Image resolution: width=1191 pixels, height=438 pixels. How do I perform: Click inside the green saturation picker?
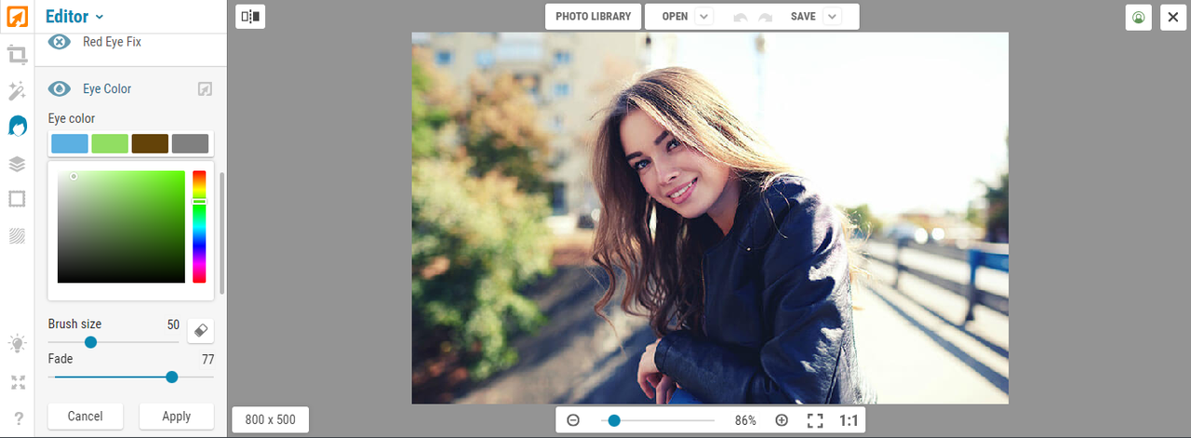point(121,227)
